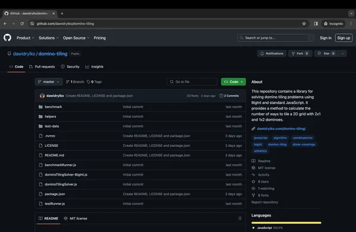Open the green Code dropdown
Viewport: 356px width, 232px height.
(x=233, y=81)
